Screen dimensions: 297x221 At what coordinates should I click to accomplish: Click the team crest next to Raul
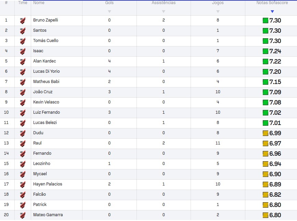point(23,143)
